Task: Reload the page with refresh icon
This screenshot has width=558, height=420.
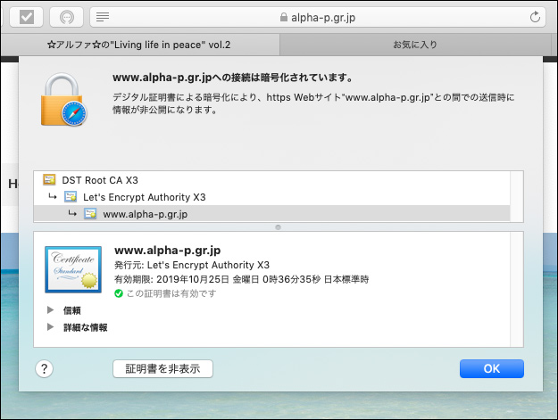Action: pyautogui.click(x=535, y=17)
